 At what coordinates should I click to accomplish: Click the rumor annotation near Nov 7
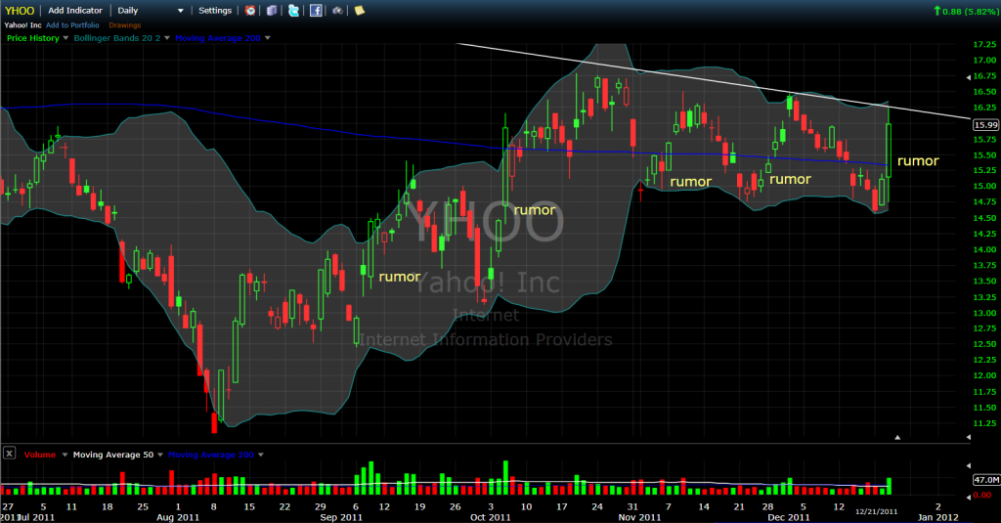click(x=691, y=182)
